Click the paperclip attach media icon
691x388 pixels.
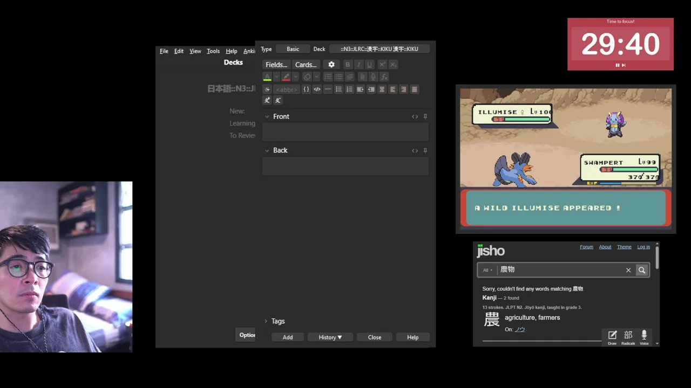pos(362,77)
